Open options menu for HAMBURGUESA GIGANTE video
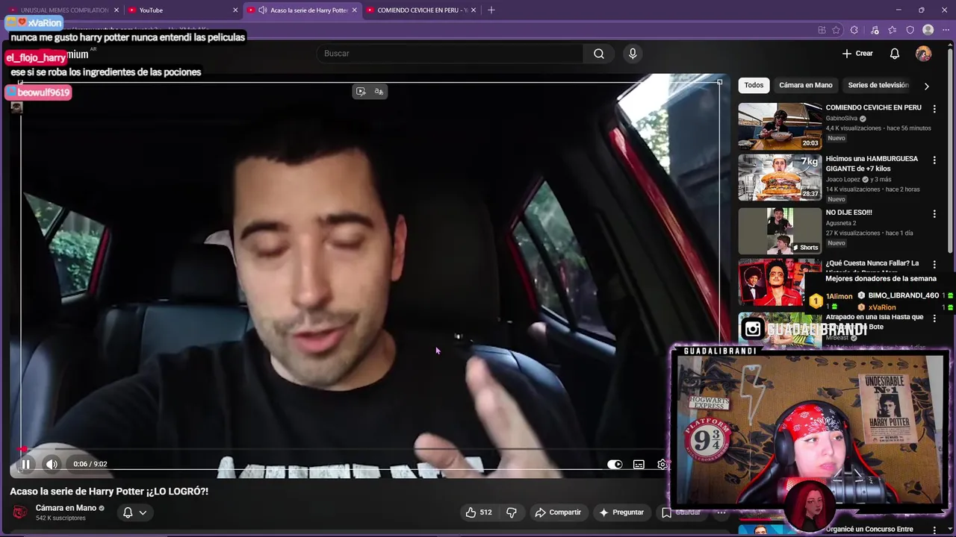The height and width of the screenshot is (537, 956). pos(934,160)
